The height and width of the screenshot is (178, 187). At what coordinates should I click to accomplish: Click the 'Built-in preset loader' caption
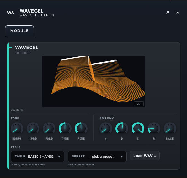[81, 165]
